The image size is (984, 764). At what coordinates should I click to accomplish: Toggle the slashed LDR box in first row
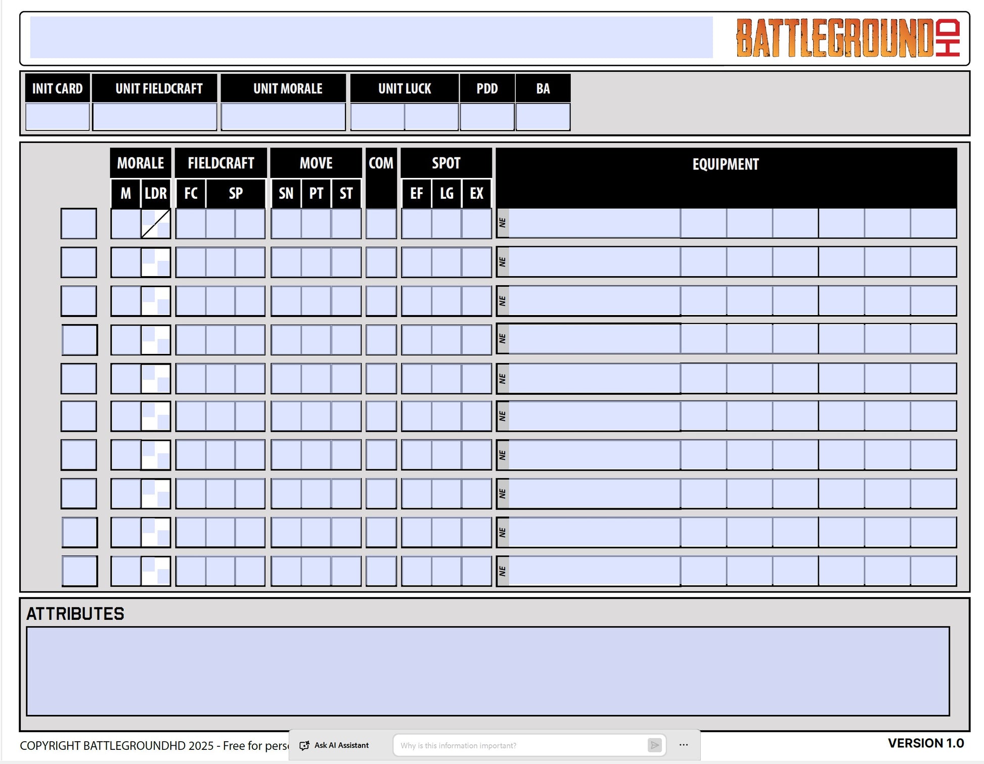click(156, 223)
